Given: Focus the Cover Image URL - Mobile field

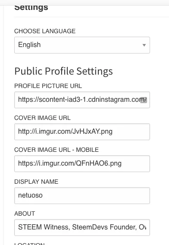Looking at the screenshot, I should tap(82, 163).
